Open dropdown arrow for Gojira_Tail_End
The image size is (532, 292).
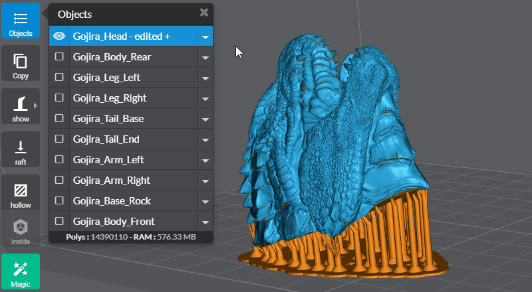(205, 139)
